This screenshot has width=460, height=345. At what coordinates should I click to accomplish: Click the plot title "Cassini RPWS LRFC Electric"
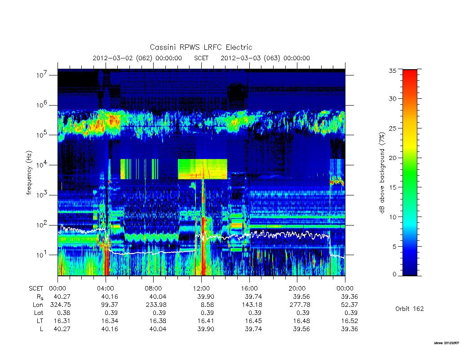pos(201,47)
